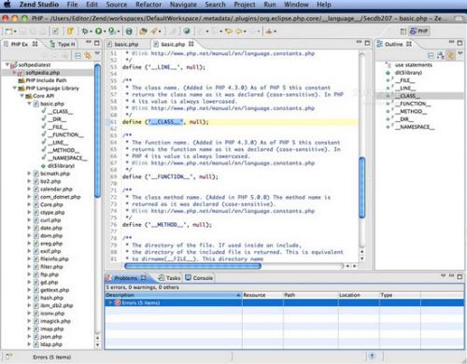The height and width of the screenshot is (364, 467).
Task: Click Link with Editor in PHP Explorer
Action: pyautogui.click(x=88, y=56)
